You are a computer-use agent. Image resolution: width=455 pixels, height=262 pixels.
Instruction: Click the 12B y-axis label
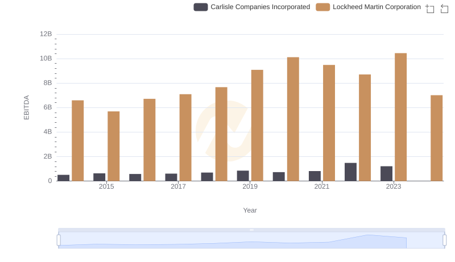pyautogui.click(x=46, y=34)
